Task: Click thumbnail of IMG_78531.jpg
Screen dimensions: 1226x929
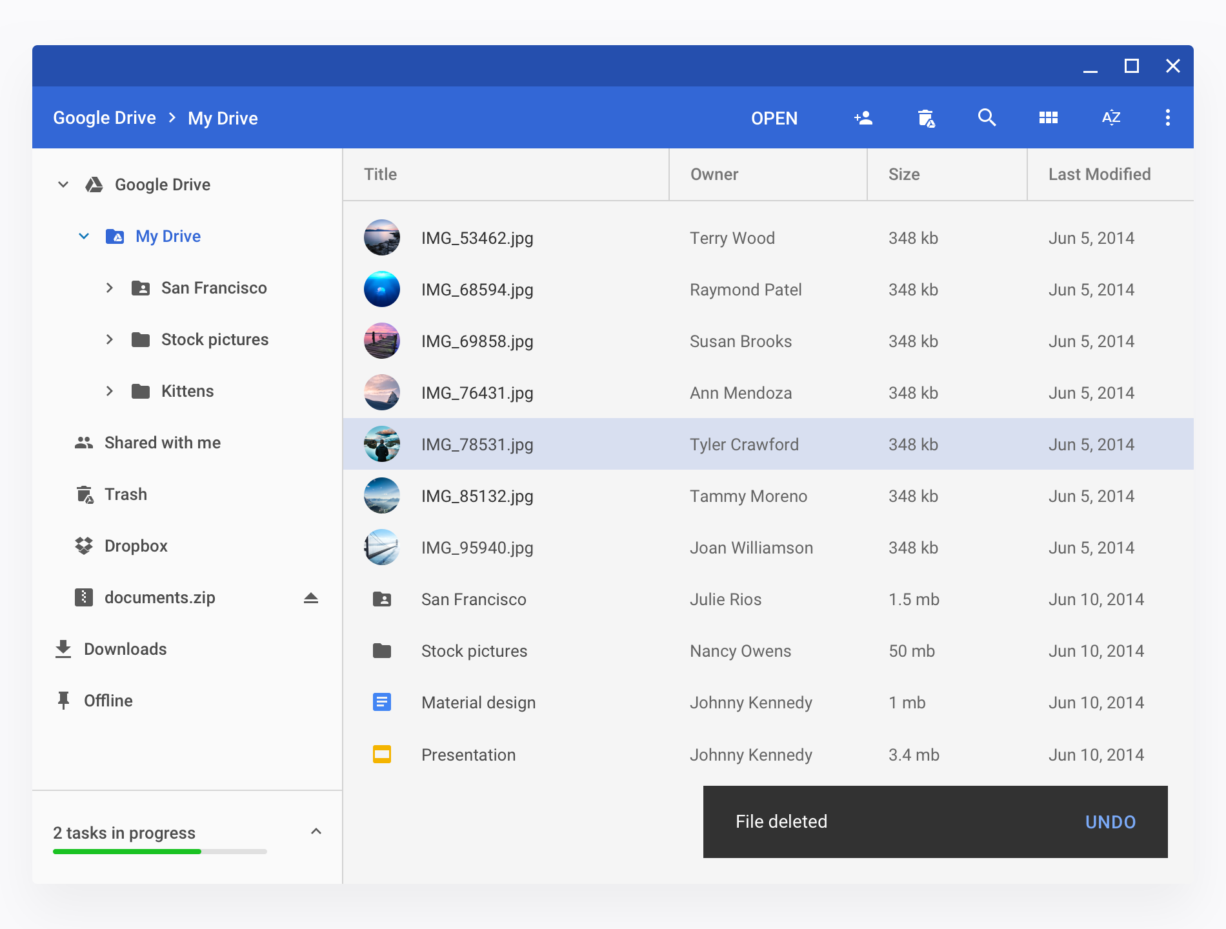Action: coord(382,444)
